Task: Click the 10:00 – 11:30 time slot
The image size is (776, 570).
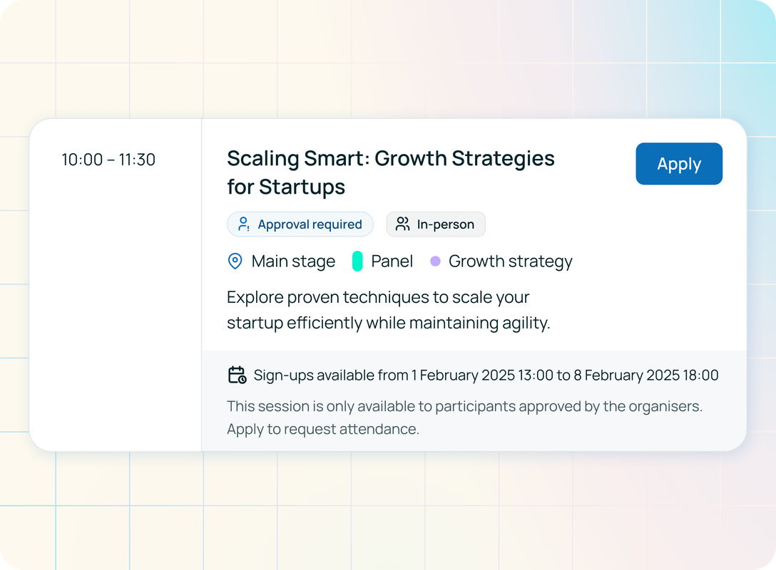Action: tap(108, 160)
